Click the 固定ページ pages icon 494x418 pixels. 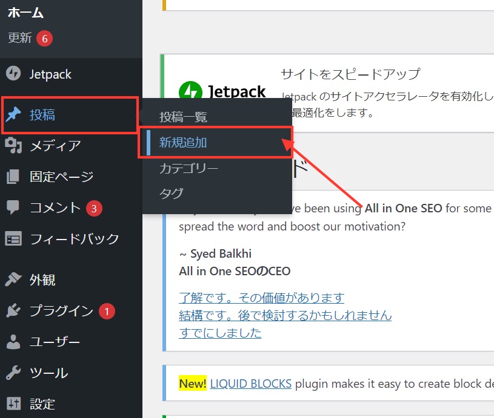pyautogui.click(x=13, y=177)
